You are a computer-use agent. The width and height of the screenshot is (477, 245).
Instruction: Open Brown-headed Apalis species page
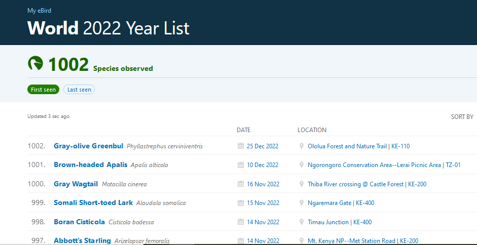(91, 165)
